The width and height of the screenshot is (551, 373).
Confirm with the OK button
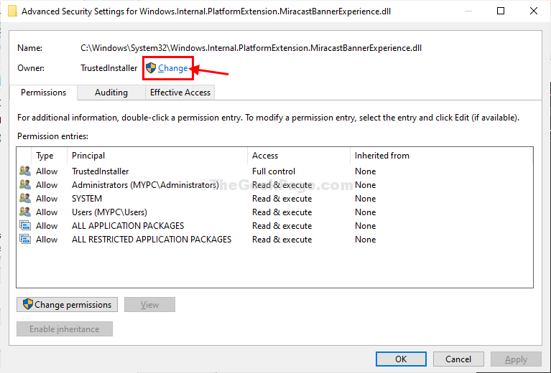(401, 359)
